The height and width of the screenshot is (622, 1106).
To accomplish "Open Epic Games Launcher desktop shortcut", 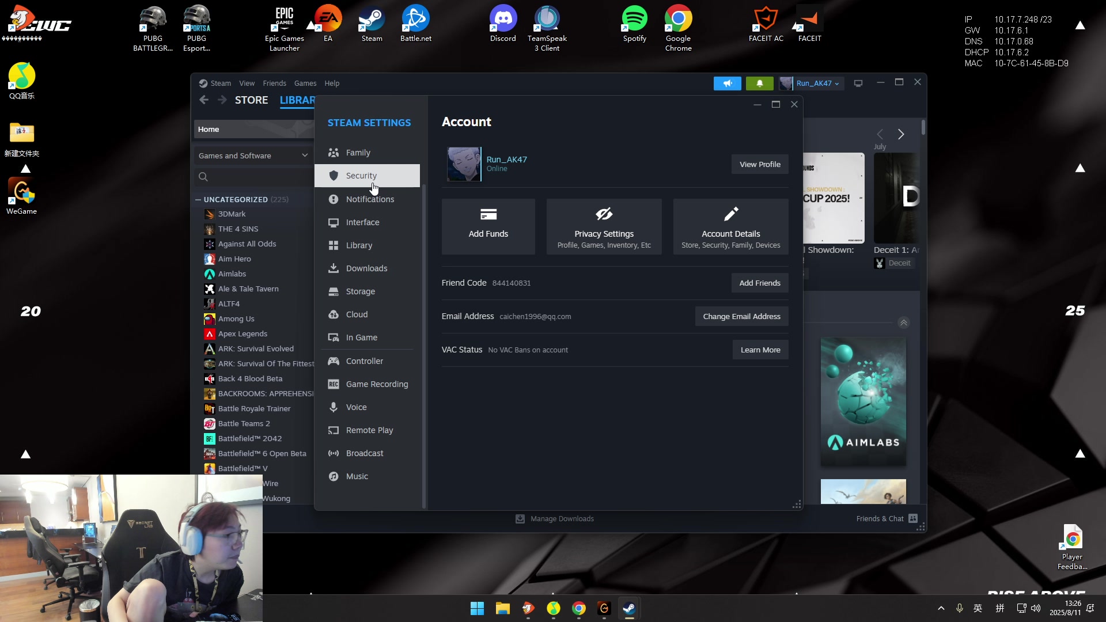I will tap(284, 29).
